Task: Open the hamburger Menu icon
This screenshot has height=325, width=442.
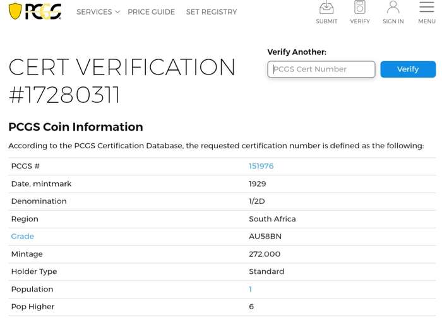Action: [426, 7]
